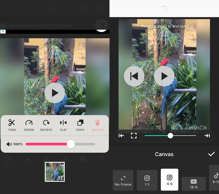Tap the share export icon
The image size is (219, 194).
coord(101,8)
